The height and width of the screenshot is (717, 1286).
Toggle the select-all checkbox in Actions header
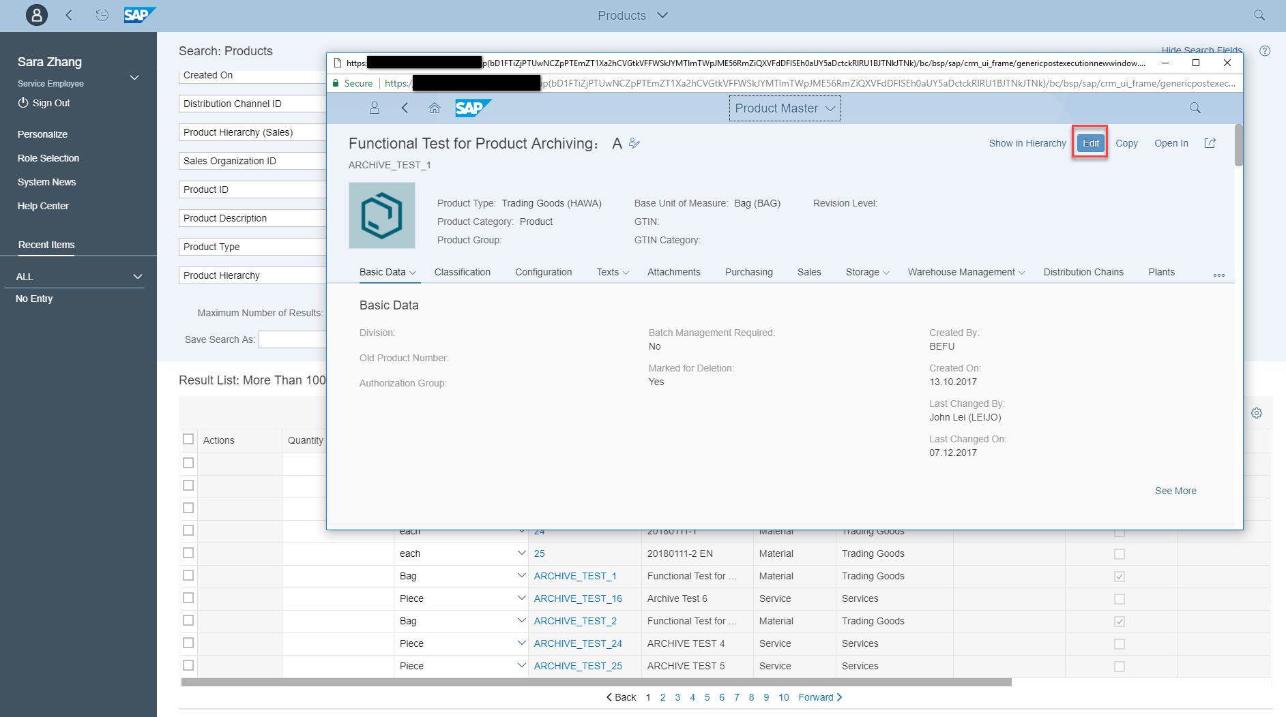pos(188,439)
